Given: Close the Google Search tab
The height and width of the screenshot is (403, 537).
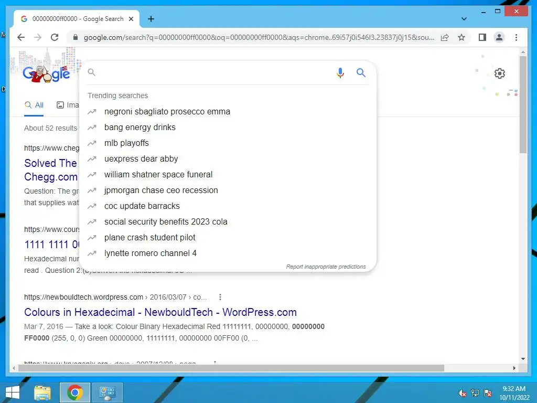Looking at the screenshot, I should (131, 19).
